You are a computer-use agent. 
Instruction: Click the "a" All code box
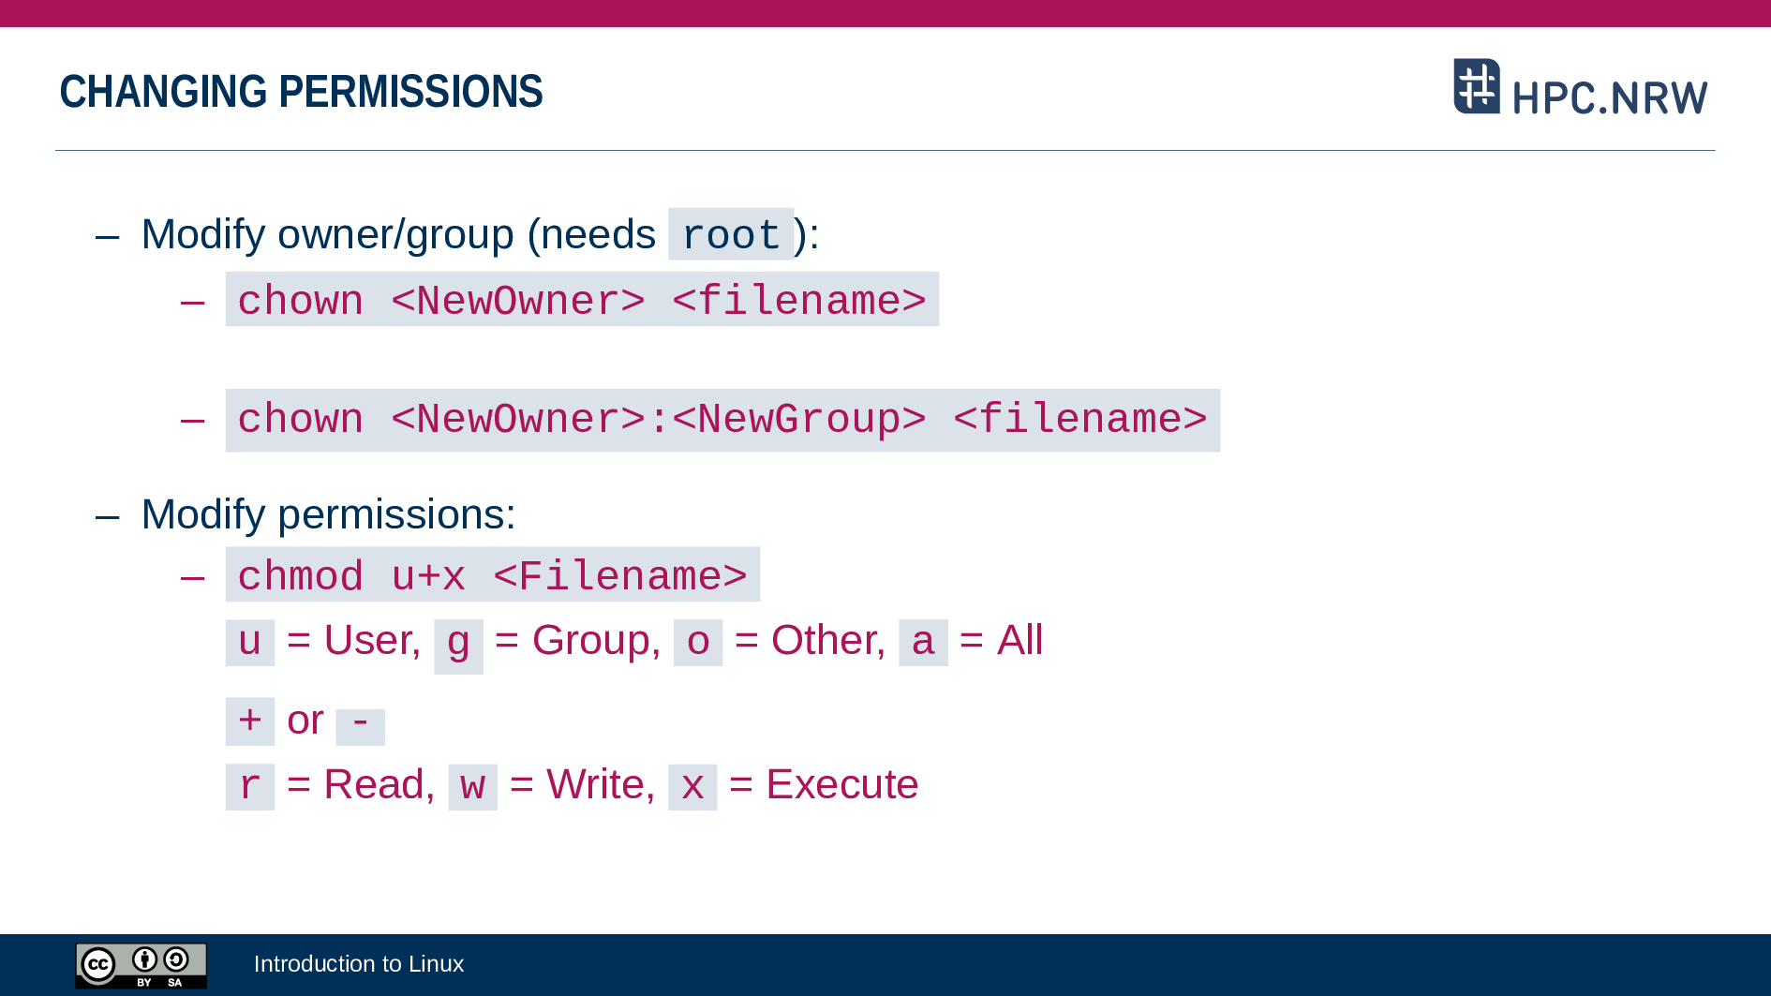(923, 642)
